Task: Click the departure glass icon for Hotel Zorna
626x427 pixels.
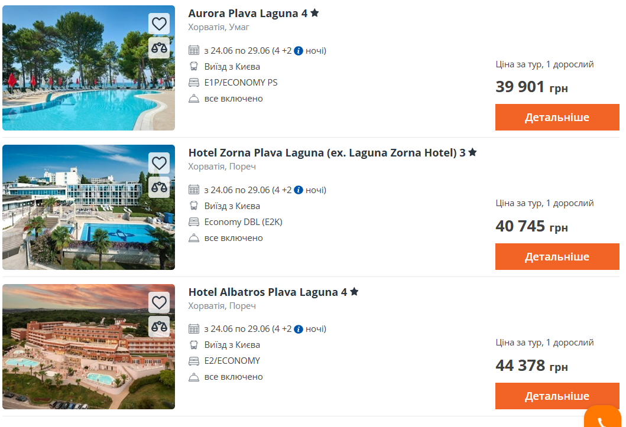Action: (x=194, y=206)
